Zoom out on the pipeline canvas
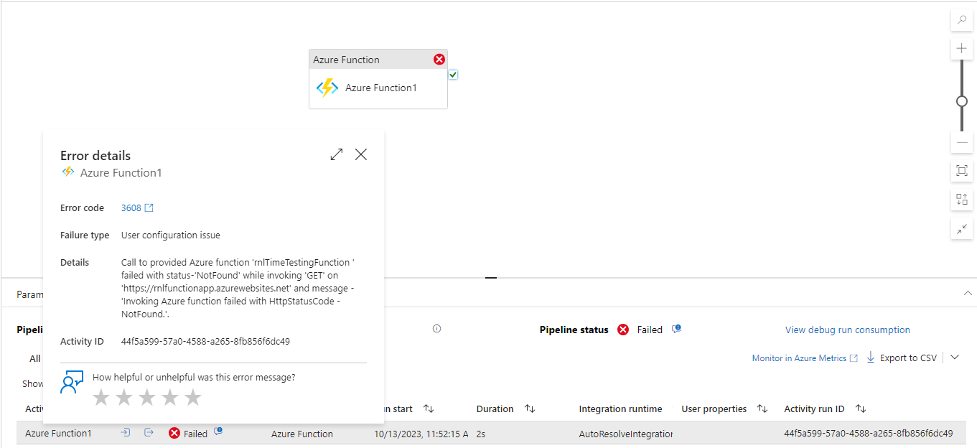The height and width of the screenshot is (448, 977). click(961, 142)
